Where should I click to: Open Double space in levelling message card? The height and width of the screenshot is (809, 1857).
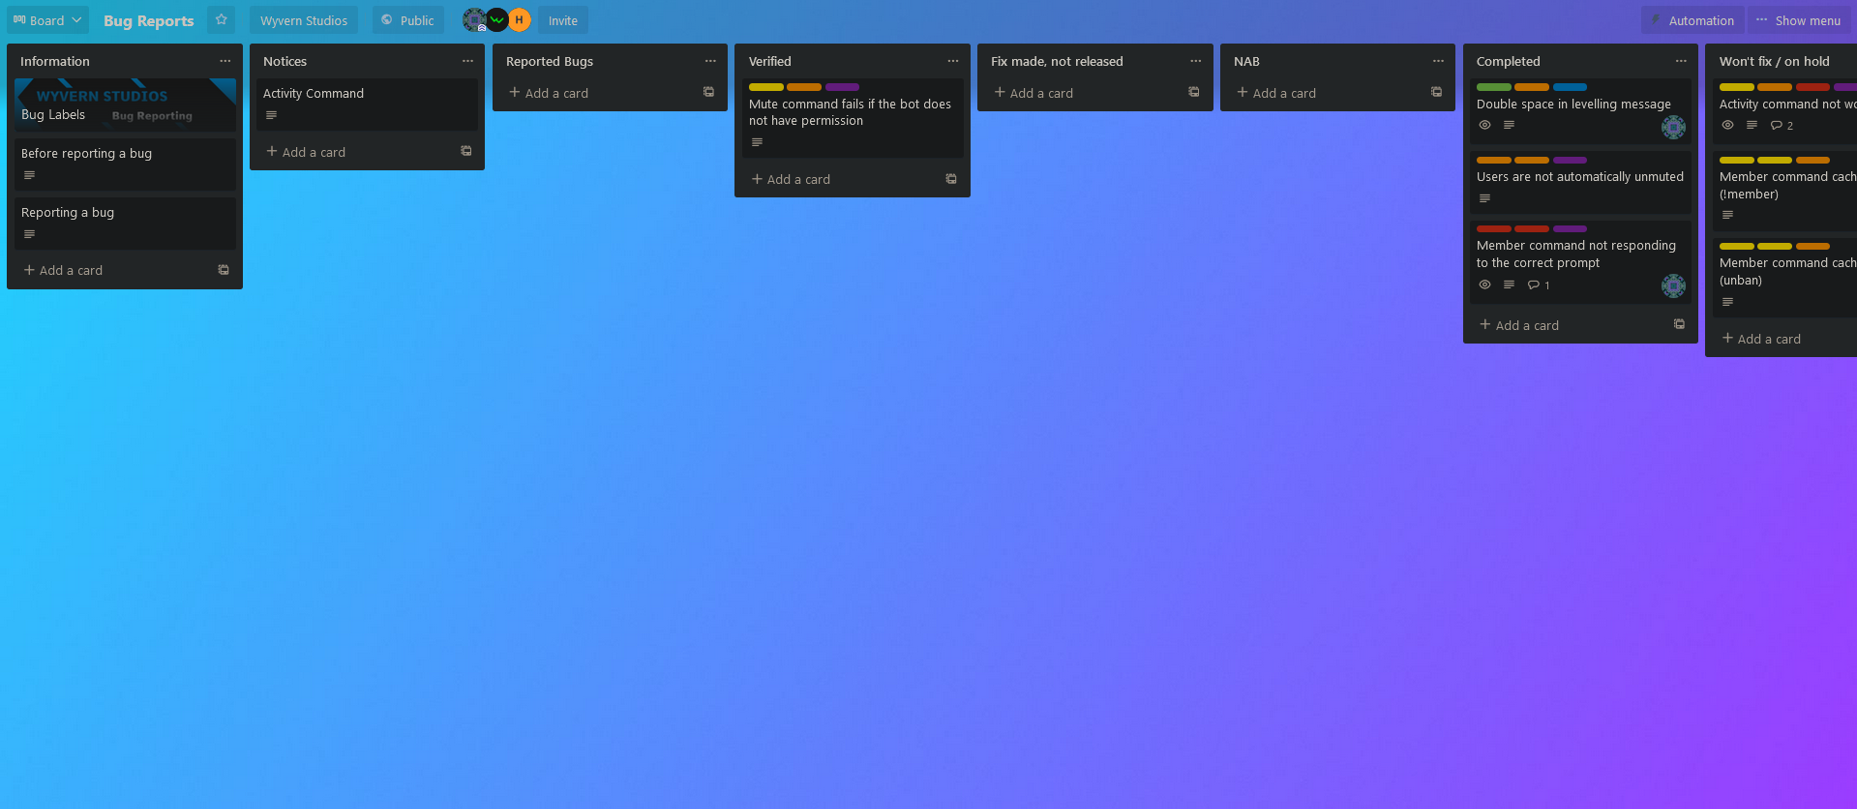click(1580, 111)
